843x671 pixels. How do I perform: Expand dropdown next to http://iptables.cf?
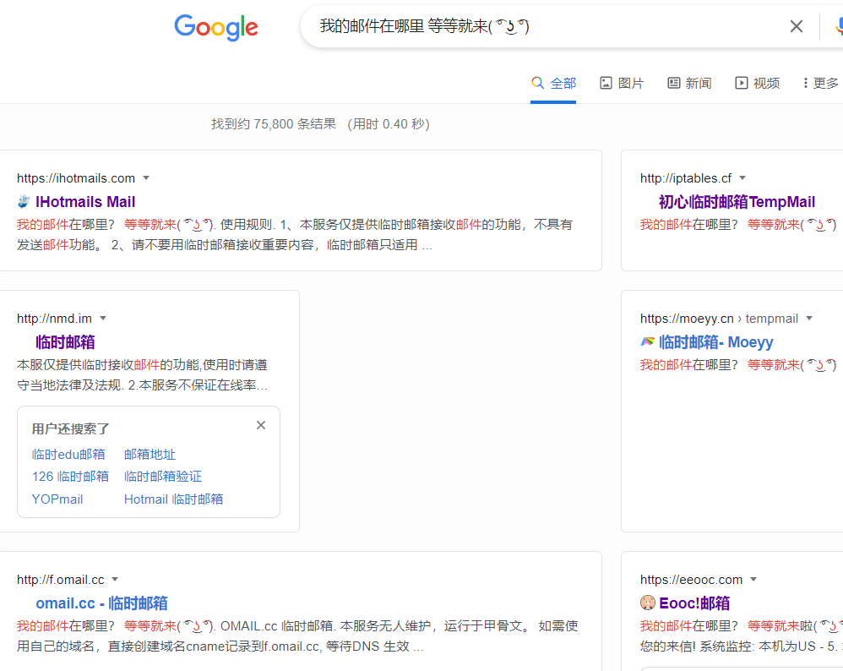tap(742, 178)
